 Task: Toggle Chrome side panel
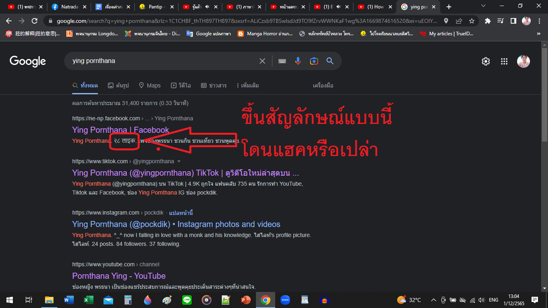point(513,21)
